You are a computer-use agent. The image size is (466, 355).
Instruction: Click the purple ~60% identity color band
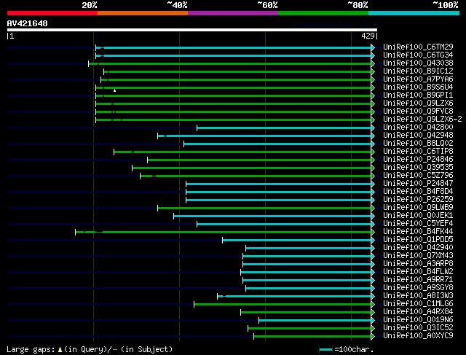[x=233, y=13]
